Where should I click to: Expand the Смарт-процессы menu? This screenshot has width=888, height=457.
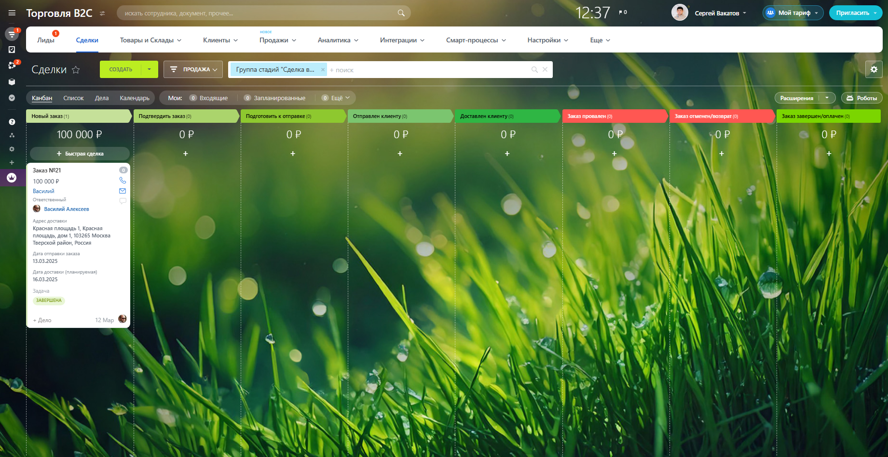point(476,40)
